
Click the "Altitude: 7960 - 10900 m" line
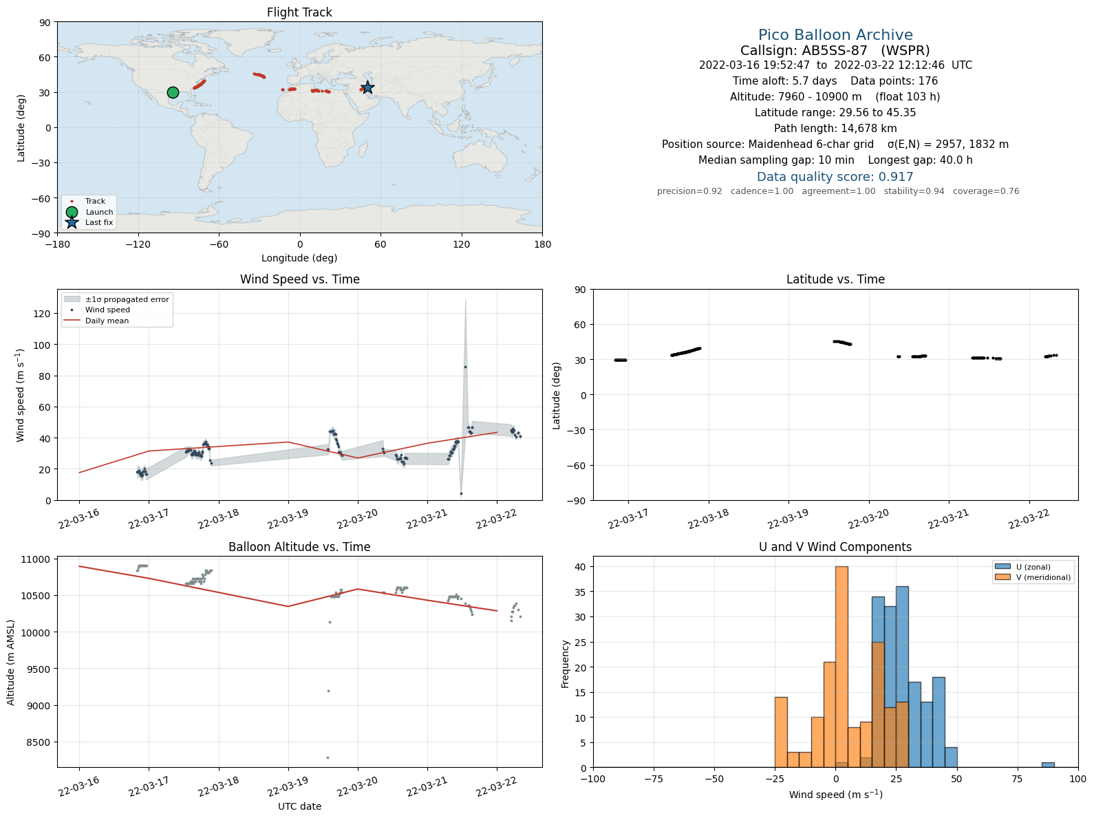835,97
